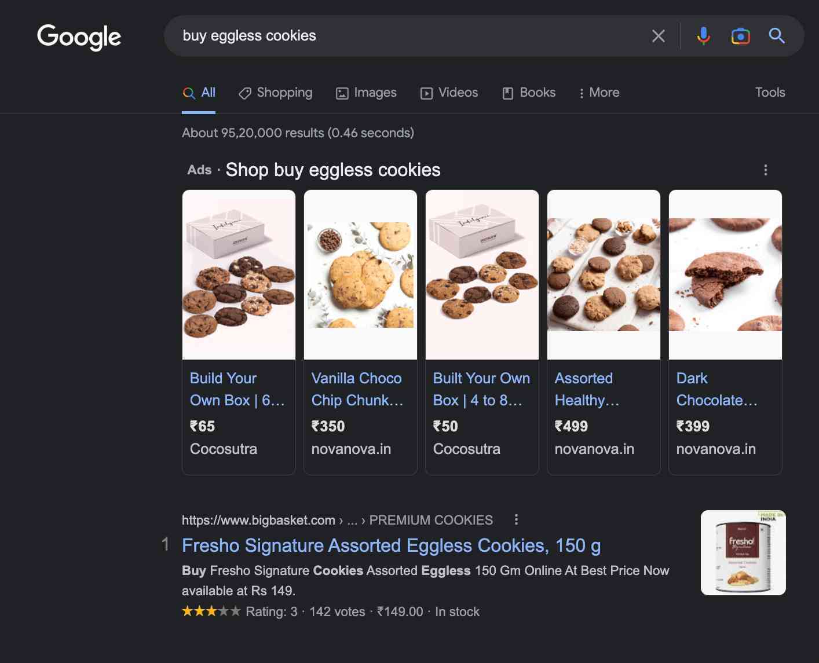The width and height of the screenshot is (819, 663).
Task: Click the Books bookmark icon
Action: [x=508, y=93]
